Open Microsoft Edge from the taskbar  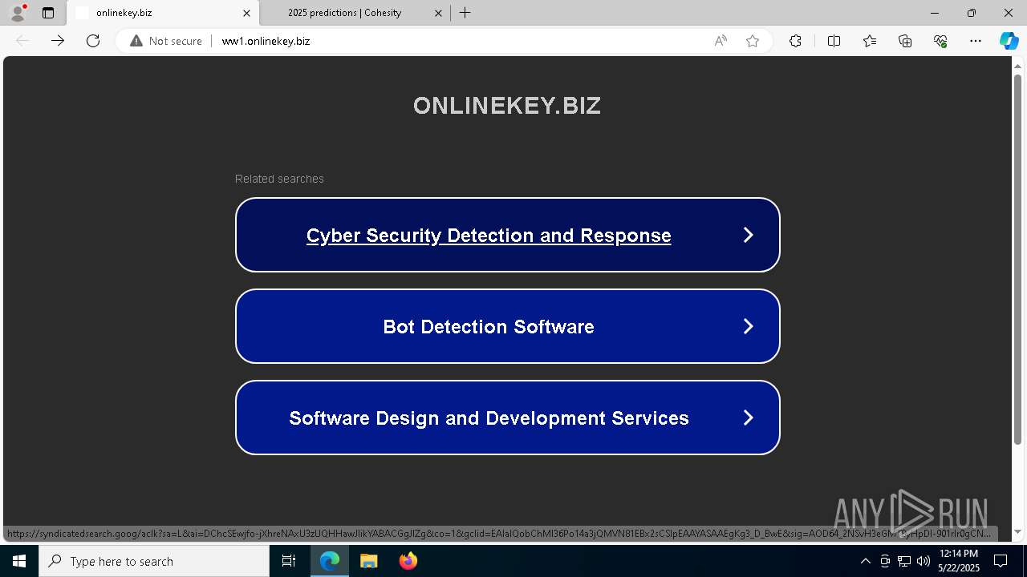coord(330,561)
